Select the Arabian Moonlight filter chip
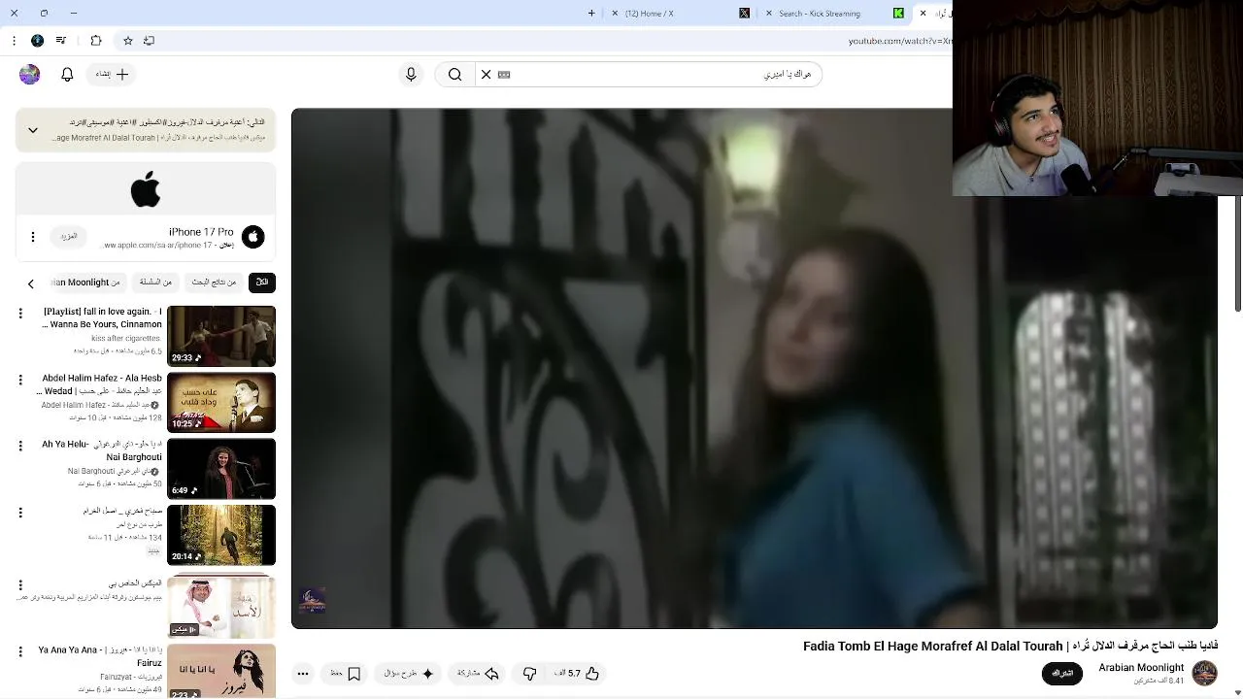The height and width of the screenshot is (699, 1243). pyautogui.click(x=87, y=283)
